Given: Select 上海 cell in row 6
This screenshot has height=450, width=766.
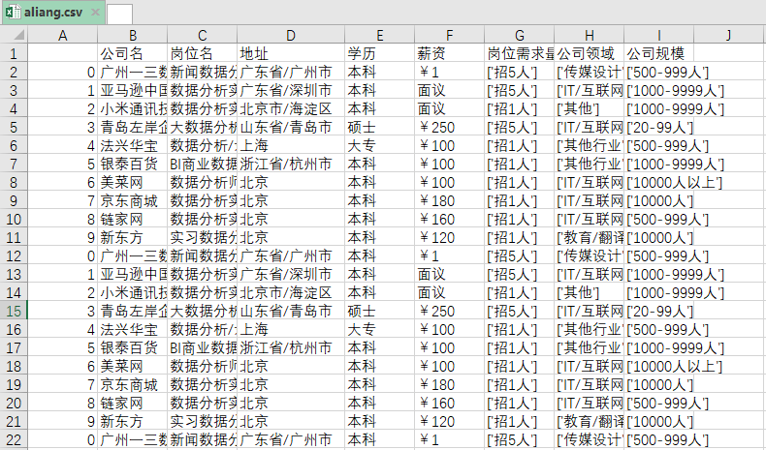Looking at the screenshot, I should pos(291,145).
